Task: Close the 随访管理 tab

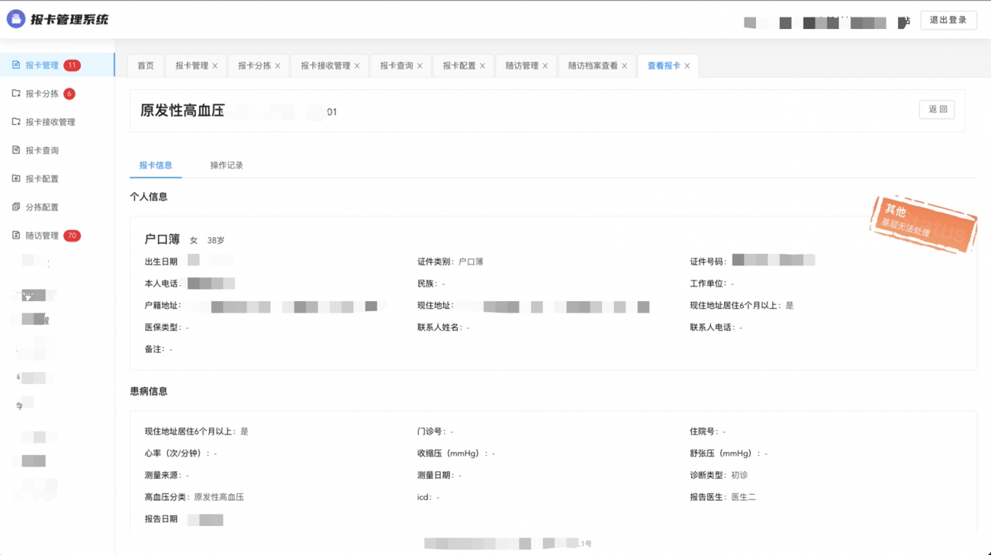Action: click(545, 66)
